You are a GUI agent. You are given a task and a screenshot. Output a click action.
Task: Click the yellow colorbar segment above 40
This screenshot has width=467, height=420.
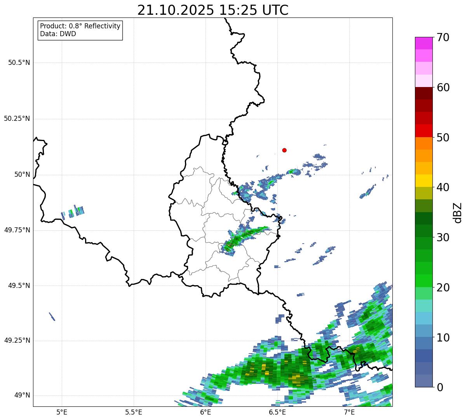click(x=423, y=181)
